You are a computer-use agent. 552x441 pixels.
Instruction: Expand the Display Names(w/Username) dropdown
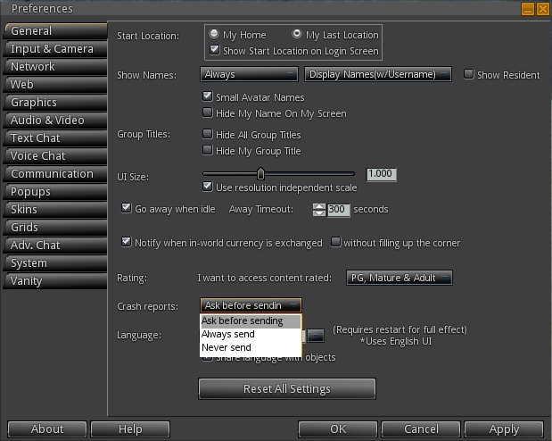377,74
